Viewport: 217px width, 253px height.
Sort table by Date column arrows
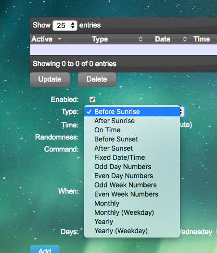click(185, 39)
